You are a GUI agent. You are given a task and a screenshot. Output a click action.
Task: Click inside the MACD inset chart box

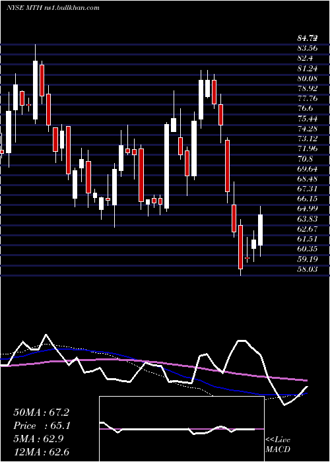tap(181, 429)
